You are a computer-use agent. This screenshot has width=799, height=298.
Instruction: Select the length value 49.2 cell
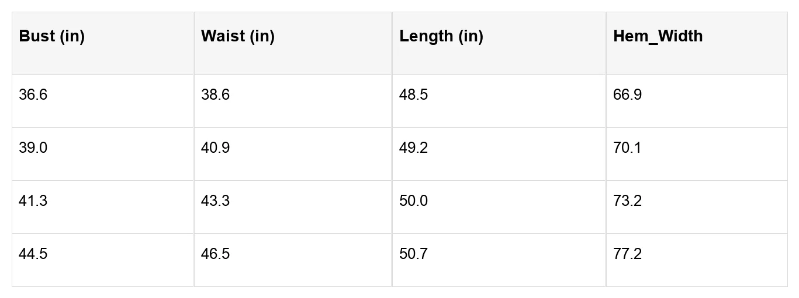[499, 154]
